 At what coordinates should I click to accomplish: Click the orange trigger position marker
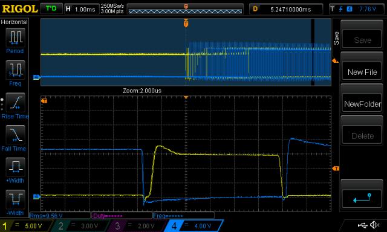pyautogui.click(x=186, y=23)
